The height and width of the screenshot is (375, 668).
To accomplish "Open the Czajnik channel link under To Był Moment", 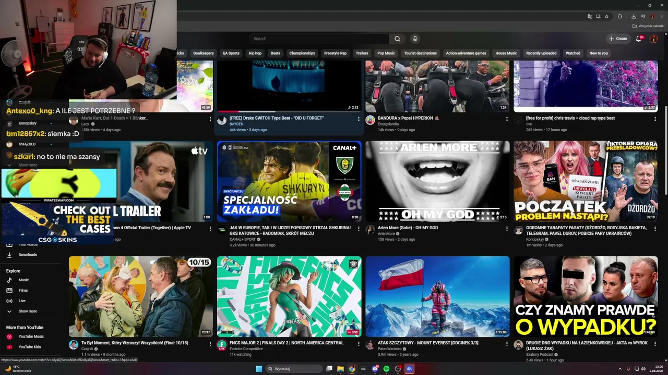I will [x=88, y=348].
